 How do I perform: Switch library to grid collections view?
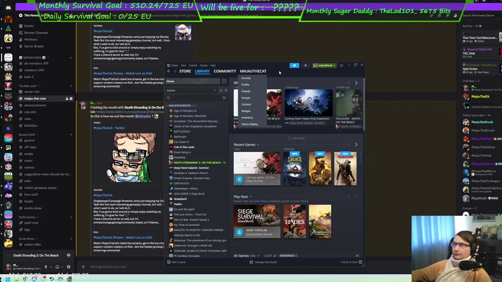(224, 81)
